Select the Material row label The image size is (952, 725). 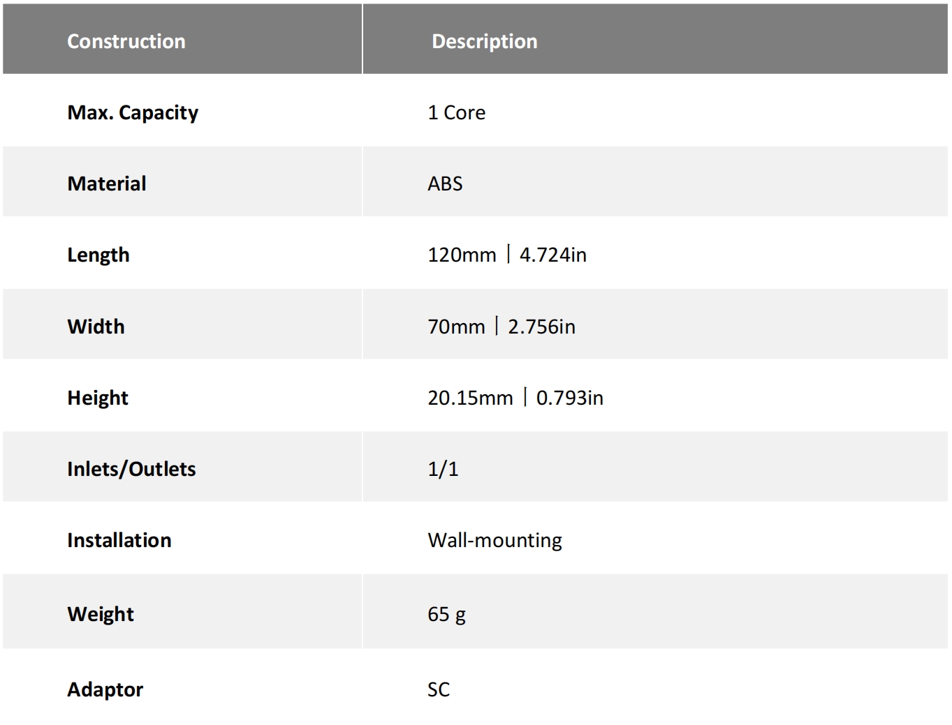(107, 184)
